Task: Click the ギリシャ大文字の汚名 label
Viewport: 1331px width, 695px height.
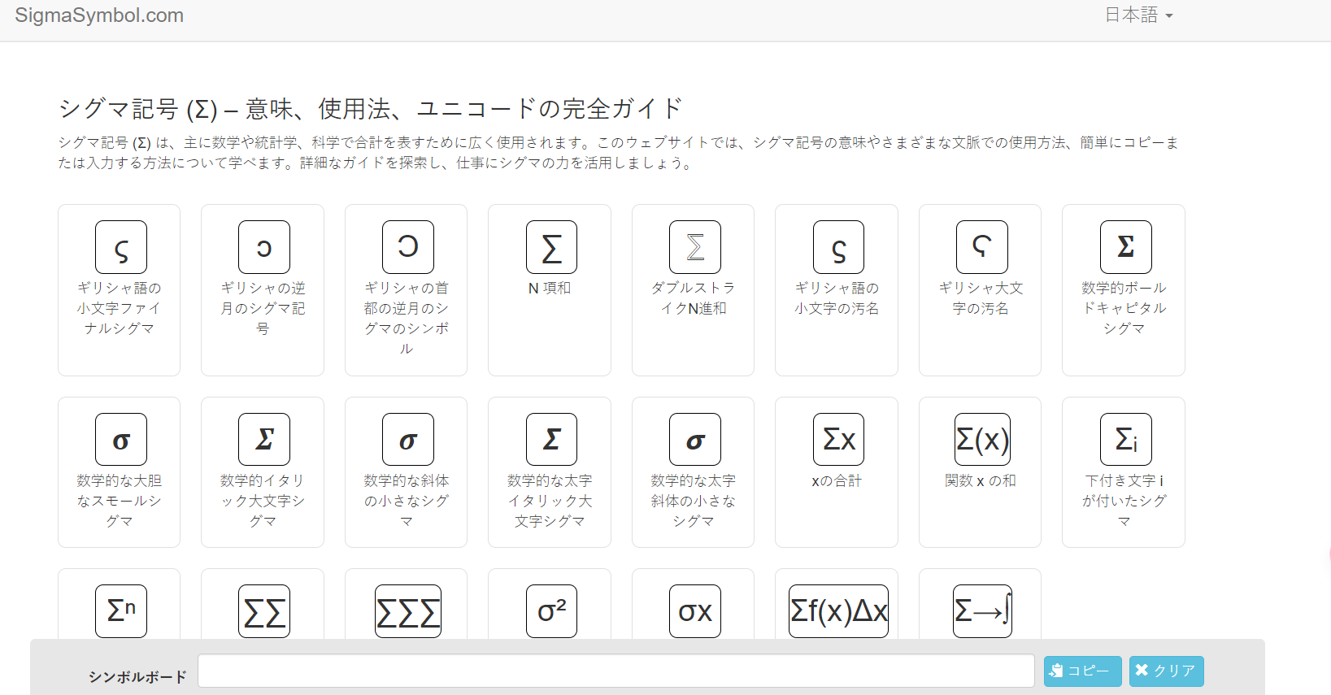Action: click(x=981, y=298)
